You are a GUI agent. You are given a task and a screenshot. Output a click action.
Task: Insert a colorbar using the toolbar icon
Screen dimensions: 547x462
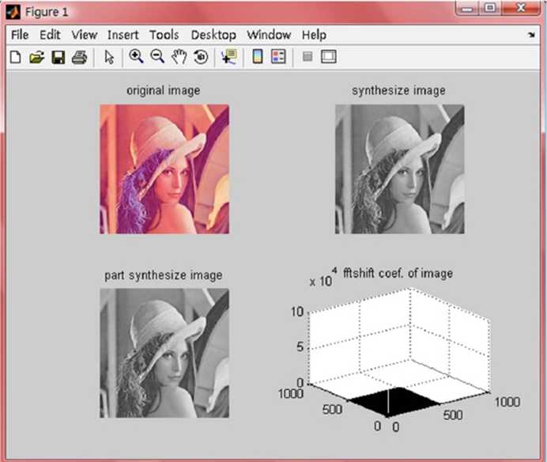(258, 57)
